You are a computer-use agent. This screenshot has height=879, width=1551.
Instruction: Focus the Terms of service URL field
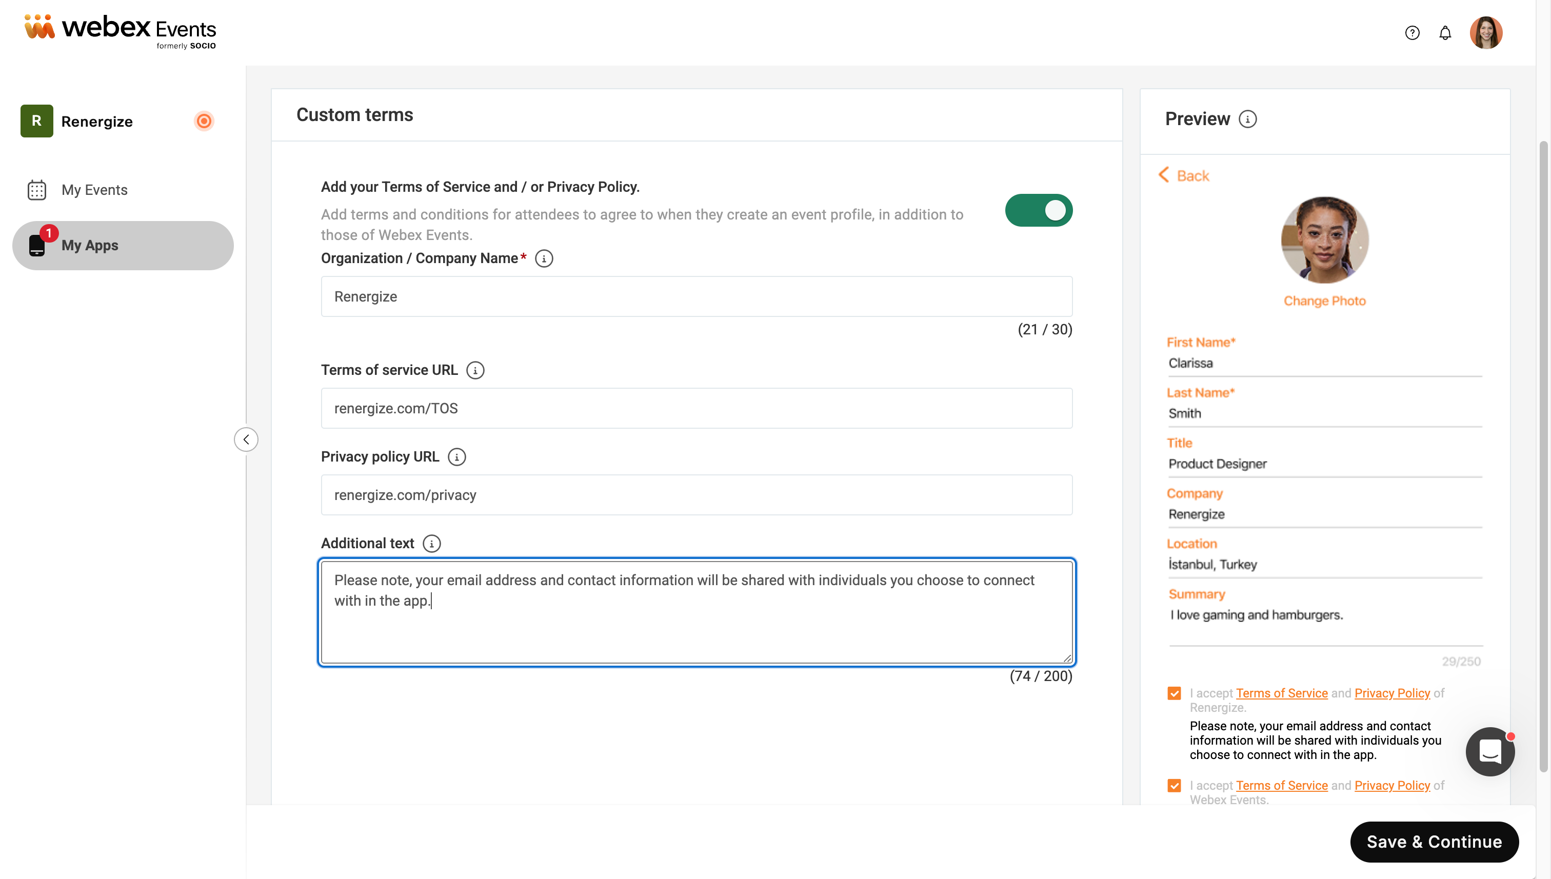[x=696, y=408]
